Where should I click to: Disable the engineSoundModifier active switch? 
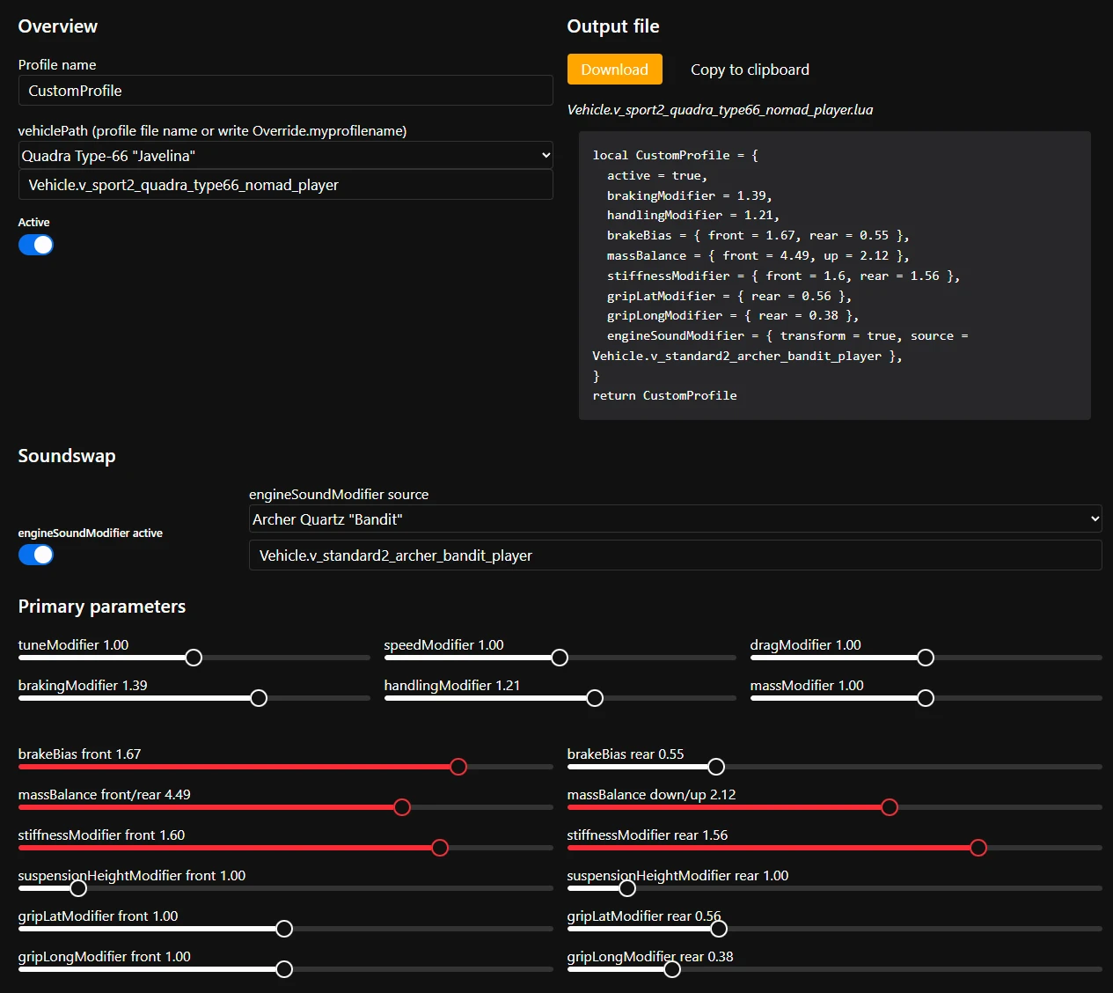pos(36,555)
